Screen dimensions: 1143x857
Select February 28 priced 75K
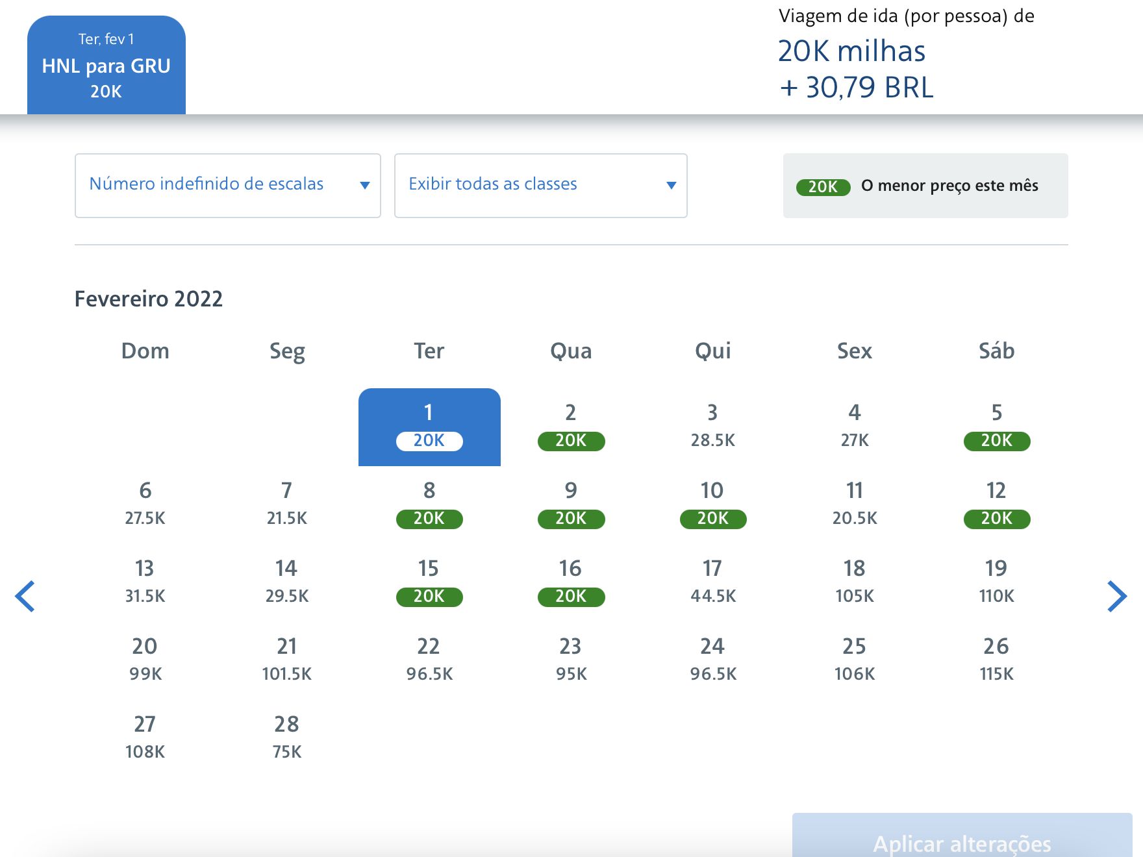coord(287,739)
